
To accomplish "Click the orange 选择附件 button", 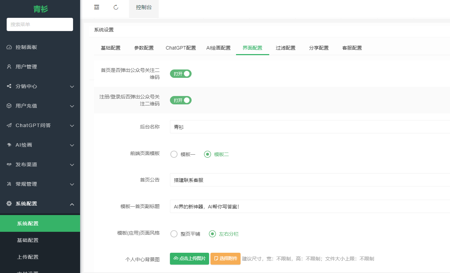I will pyautogui.click(x=226, y=259).
